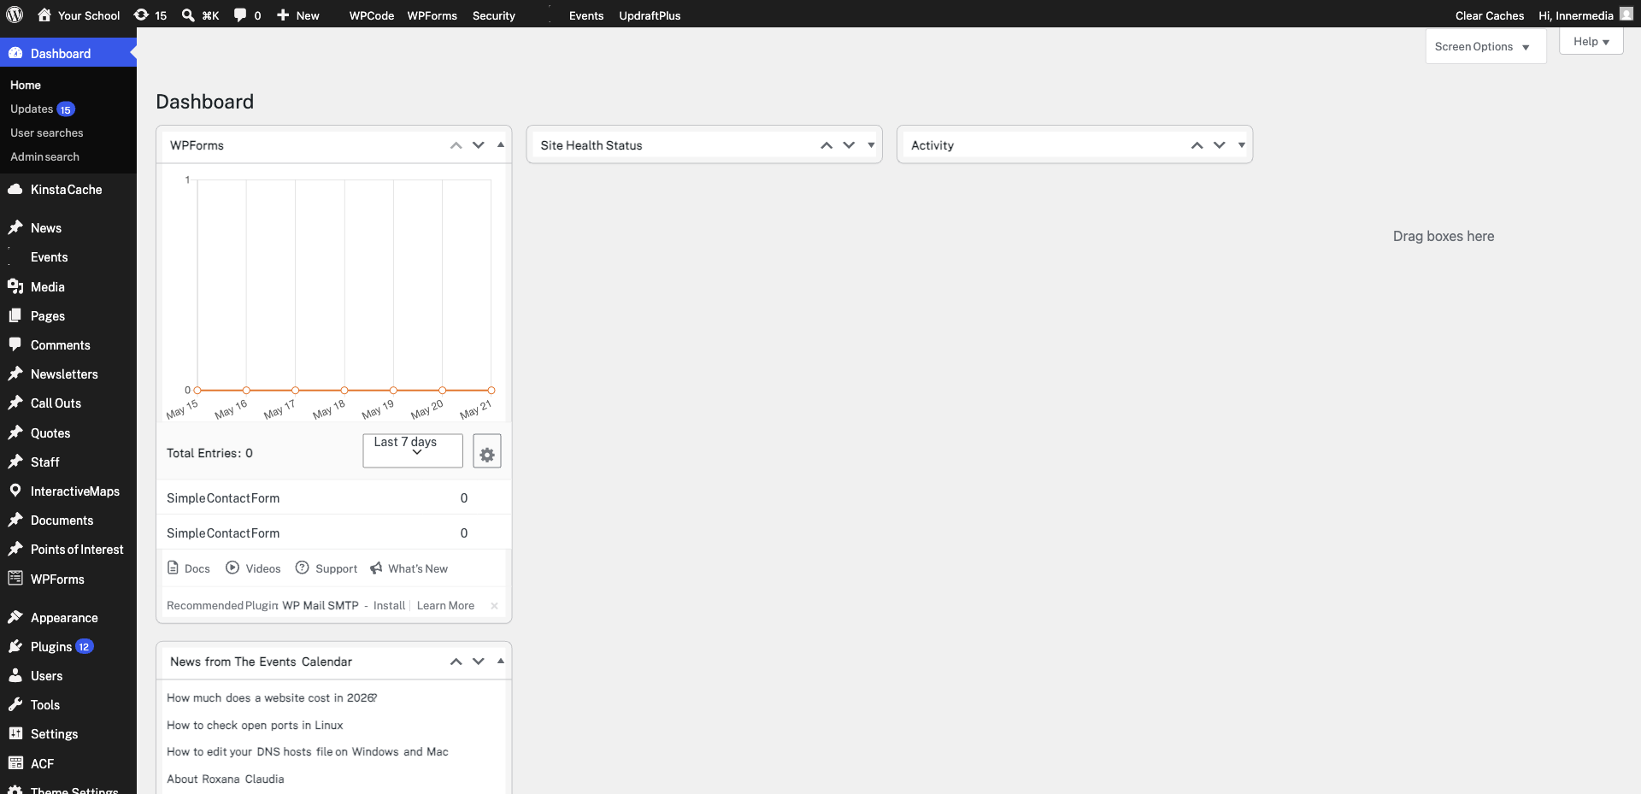Click the user avatar next to Hi, Innermedia
Screen dimensions: 1641x794
click(x=1626, y=14)
